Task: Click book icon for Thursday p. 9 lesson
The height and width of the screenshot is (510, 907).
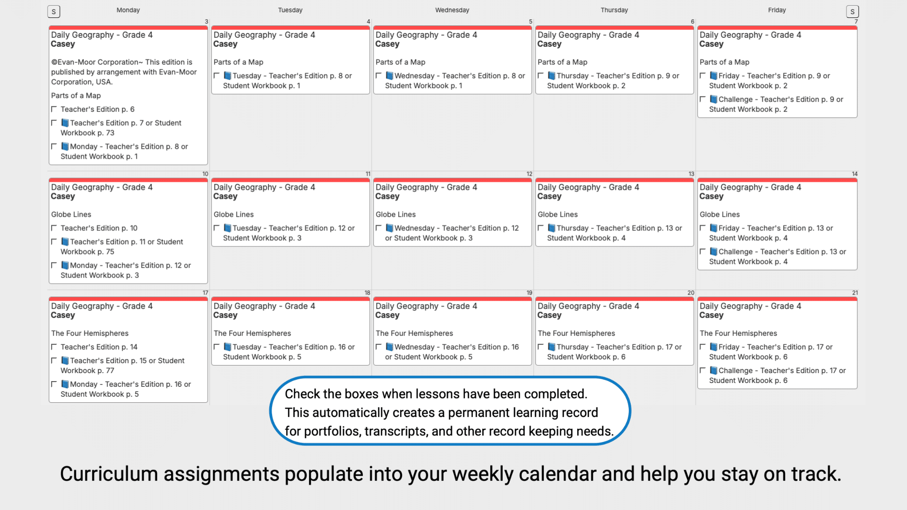Action: click(551, 76)
